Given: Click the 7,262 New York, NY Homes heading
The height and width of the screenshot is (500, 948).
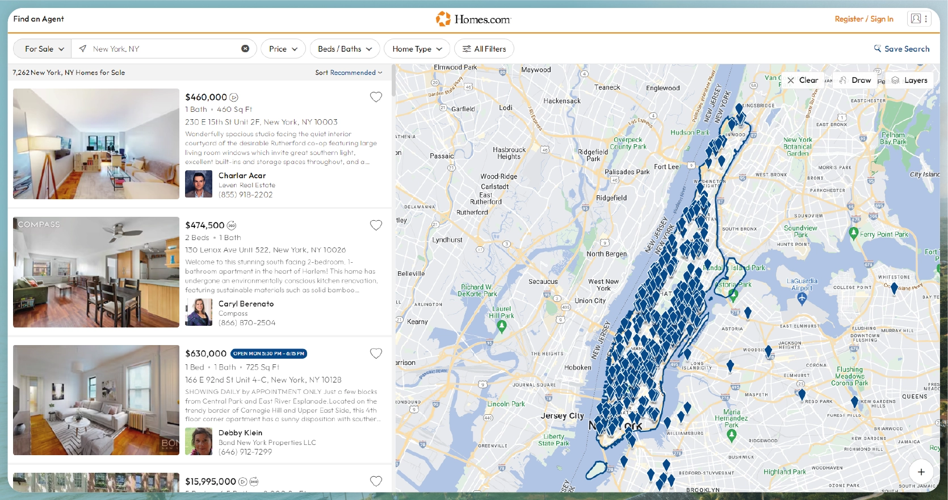Looking at the screenshot, I should (x=69, y=73).
